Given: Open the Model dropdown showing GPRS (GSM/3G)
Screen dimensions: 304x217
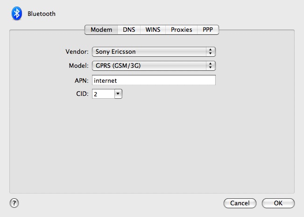Looking at the screenshot, I should click(x=154, y=65).
